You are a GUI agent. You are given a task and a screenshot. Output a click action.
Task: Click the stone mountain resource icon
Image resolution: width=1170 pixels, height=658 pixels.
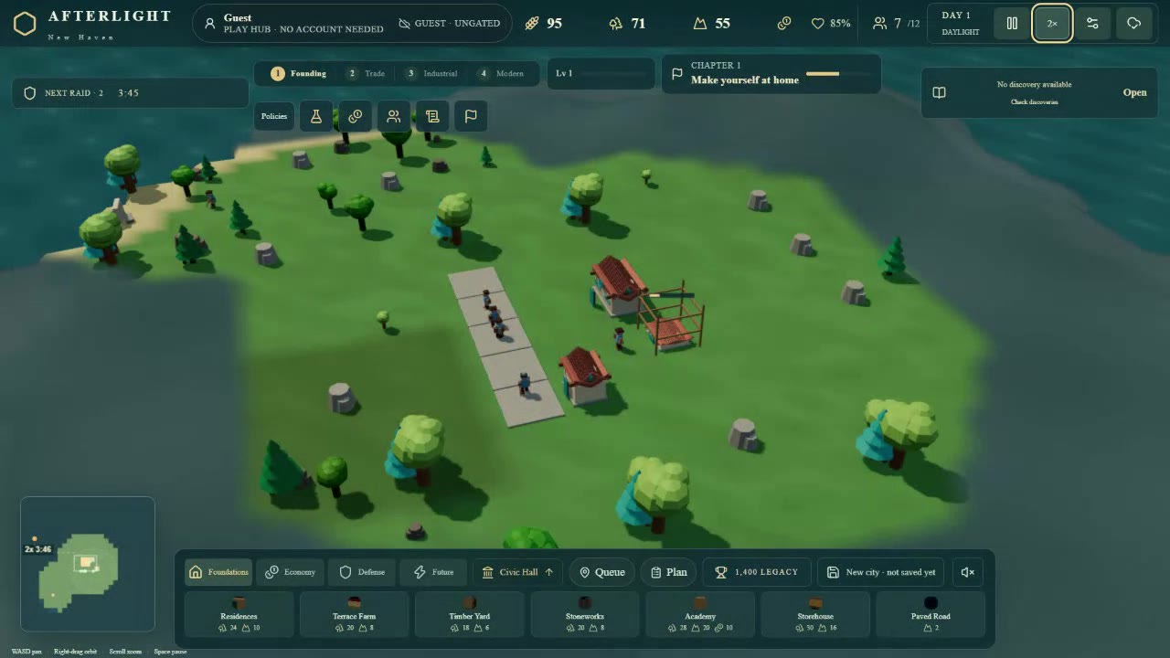(x=700, y=24)
